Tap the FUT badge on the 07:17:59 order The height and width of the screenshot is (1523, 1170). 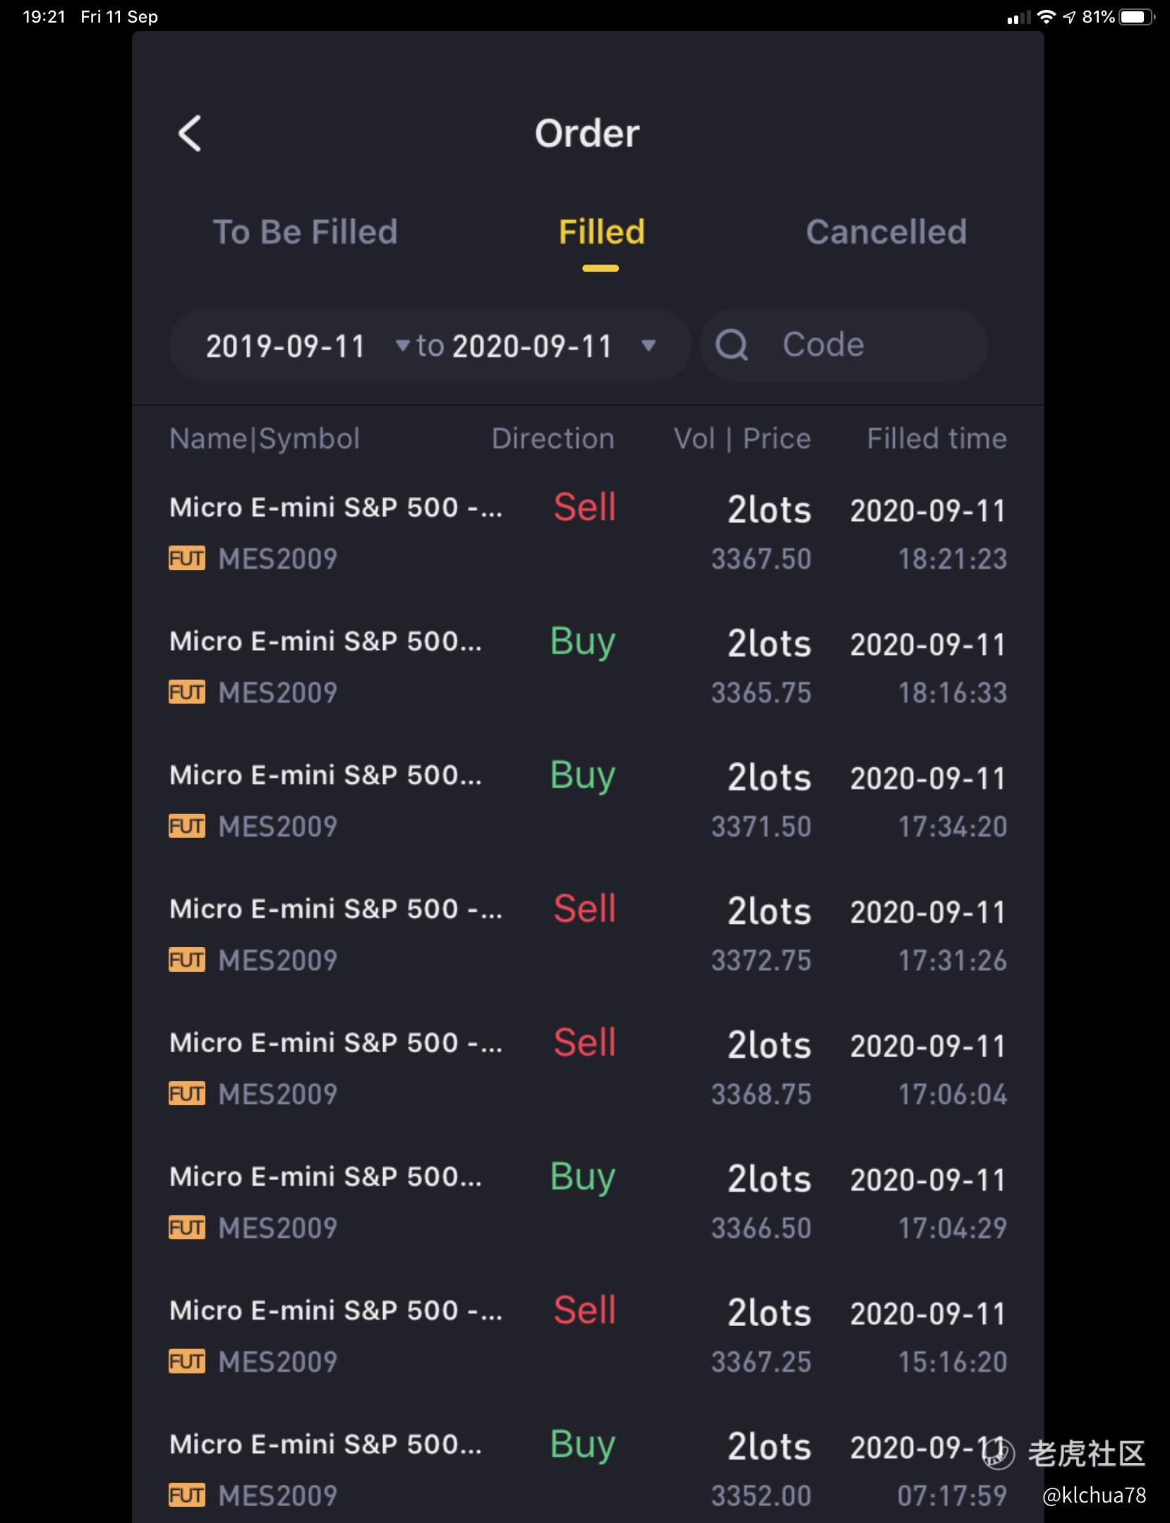187,1495
